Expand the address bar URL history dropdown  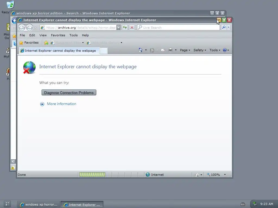point(118,28)
